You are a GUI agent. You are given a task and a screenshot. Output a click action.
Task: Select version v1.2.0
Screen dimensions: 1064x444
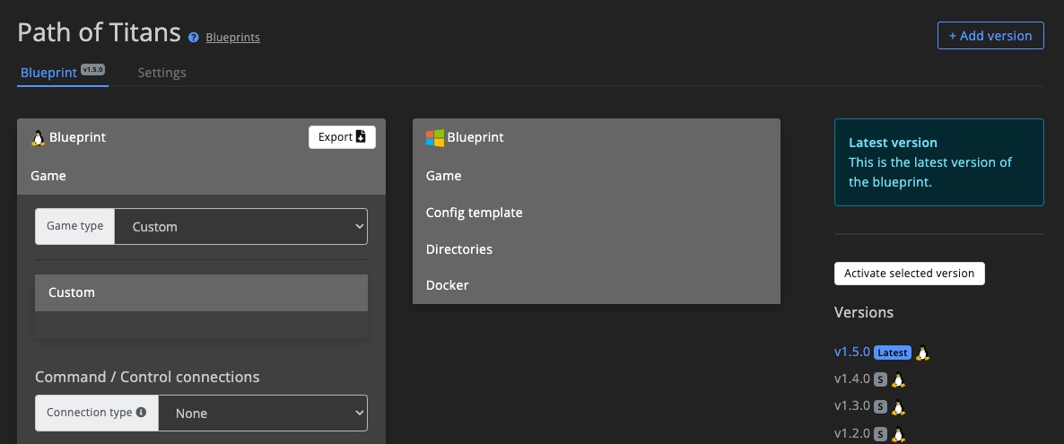(851, 434)
